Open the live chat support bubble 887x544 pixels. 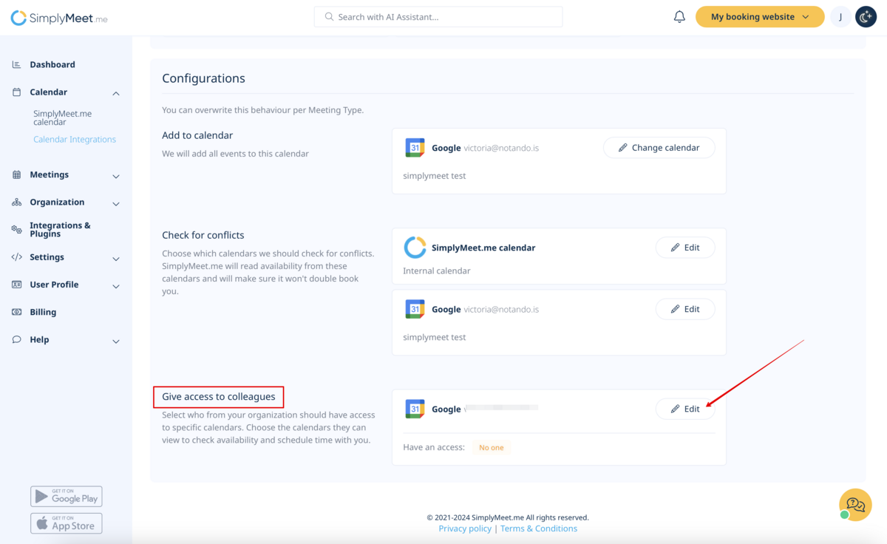855,506
